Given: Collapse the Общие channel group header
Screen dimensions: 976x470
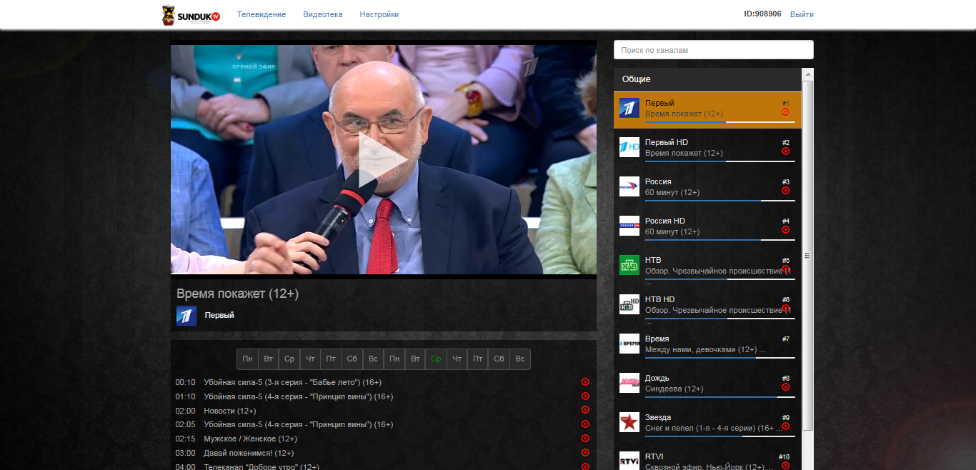Looking at the screenshot, I should pyautogui.click(x=707, y=79).
